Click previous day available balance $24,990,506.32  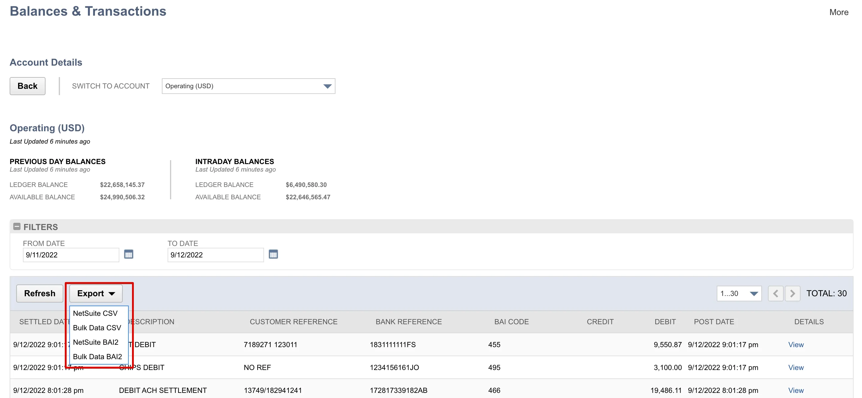[122, 197]
